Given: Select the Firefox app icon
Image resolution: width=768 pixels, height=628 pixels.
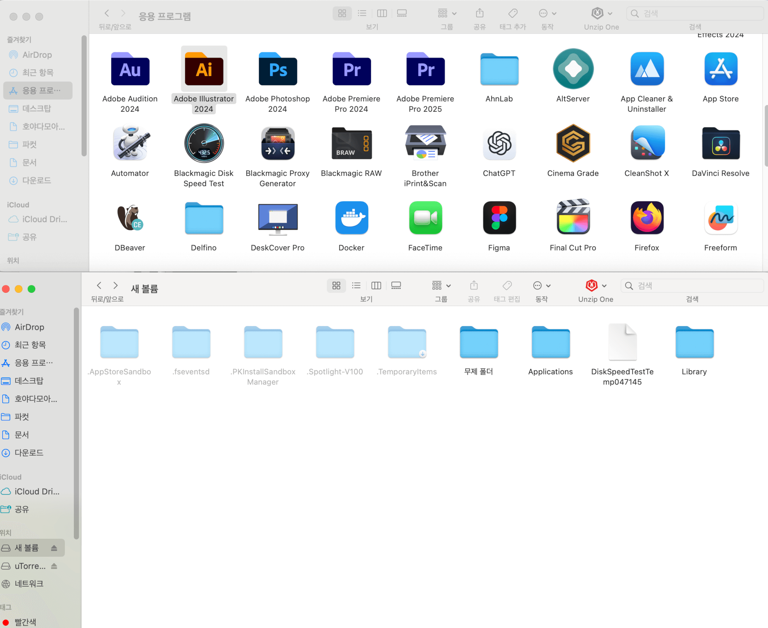Looking at the screenshot, I should point(647,218).
